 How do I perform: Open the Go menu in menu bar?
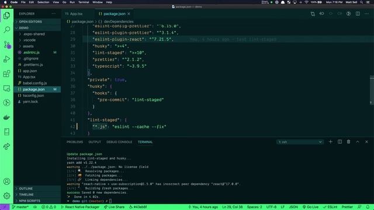64,2
